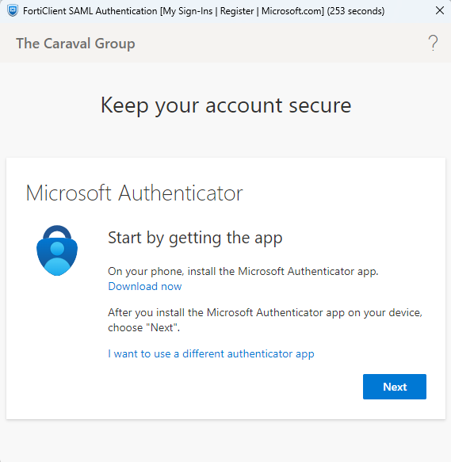Click the Next button
451x462 pixels.
pos(395,387)
